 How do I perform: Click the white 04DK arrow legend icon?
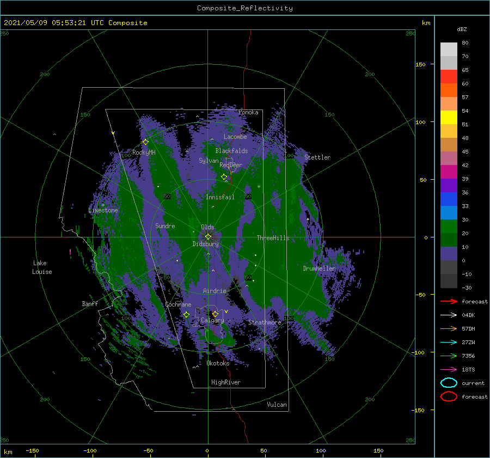[x=449, y=315]
